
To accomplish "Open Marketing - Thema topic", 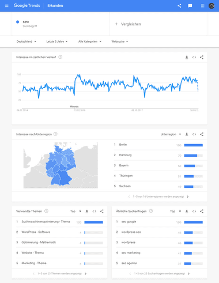I will coord(34,263).
